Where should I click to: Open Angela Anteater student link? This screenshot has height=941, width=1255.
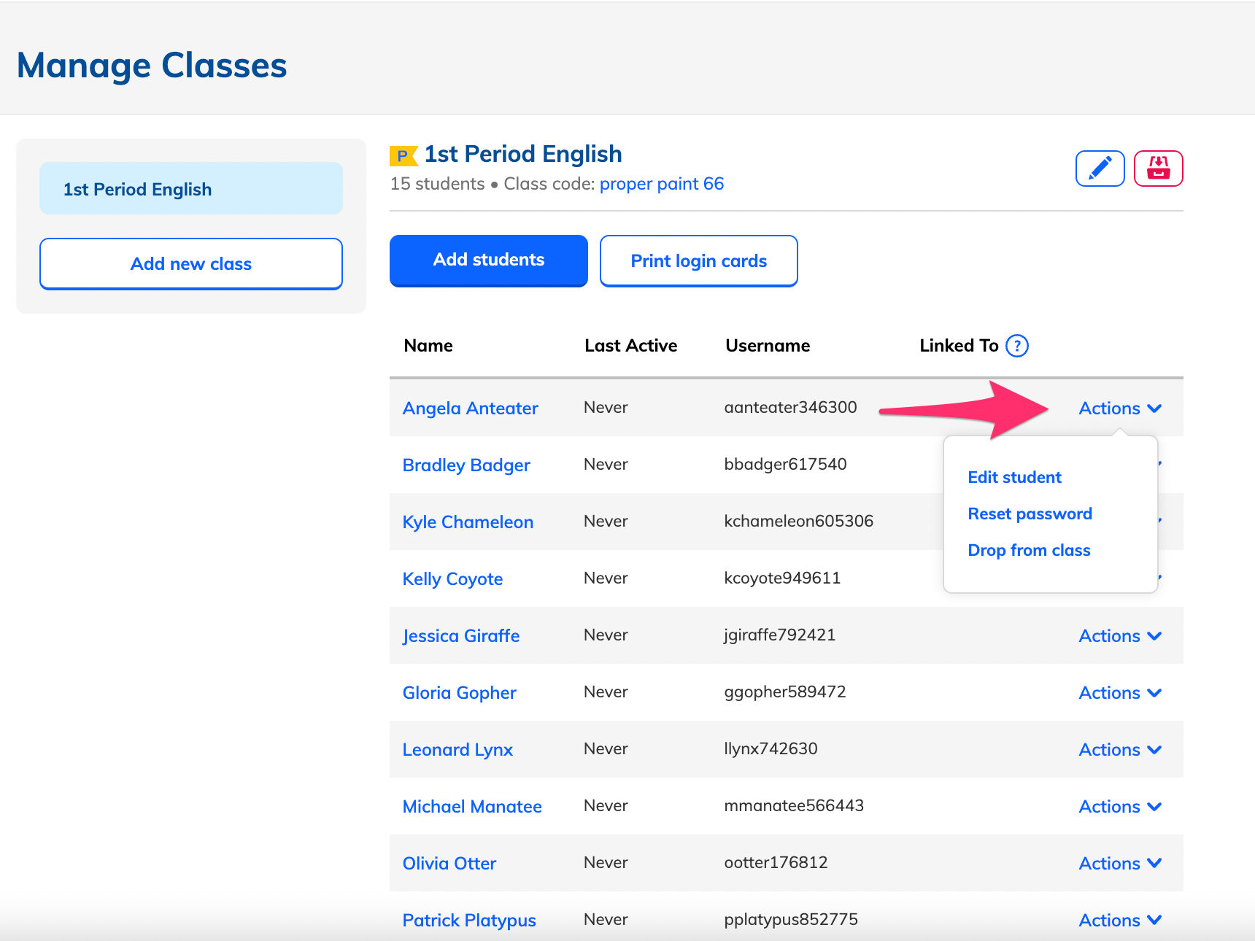point(471,408)
